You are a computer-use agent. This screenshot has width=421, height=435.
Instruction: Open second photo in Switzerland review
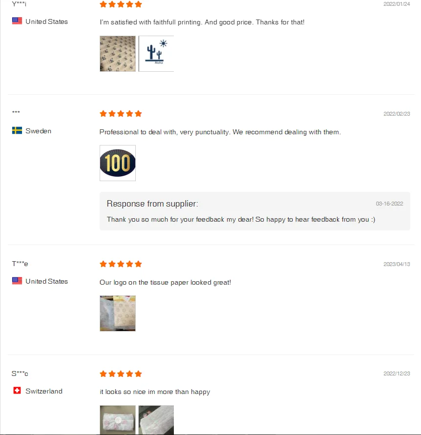(x=156, y=420)
